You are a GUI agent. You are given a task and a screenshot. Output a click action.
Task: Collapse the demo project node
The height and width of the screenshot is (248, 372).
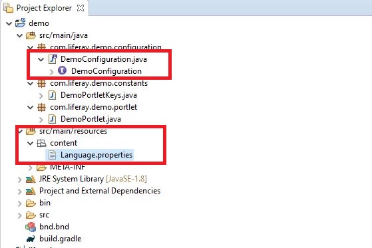point(9,23)
